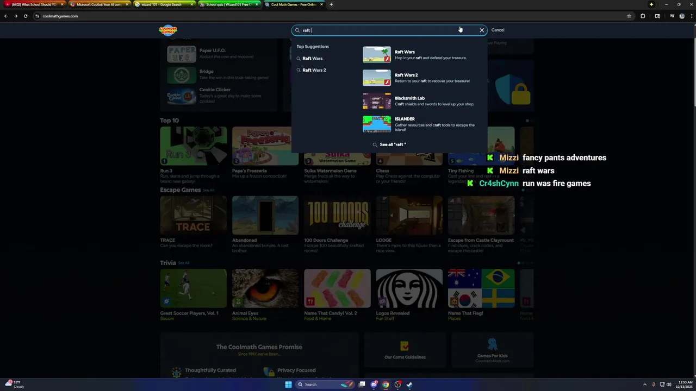
Task: Open the Coolmath Games logo home link
Action: [x=168, y=30]
